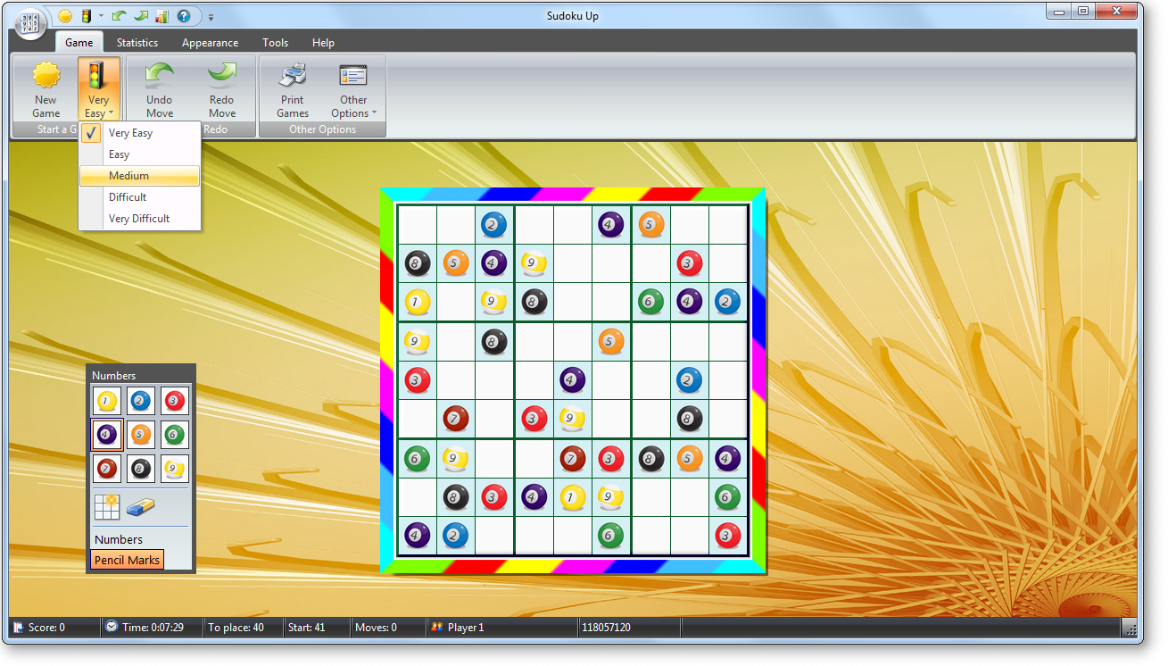Click the Help question mark icon
Image resolution: width=1168 pixels, height=666 pixels.
183,15
